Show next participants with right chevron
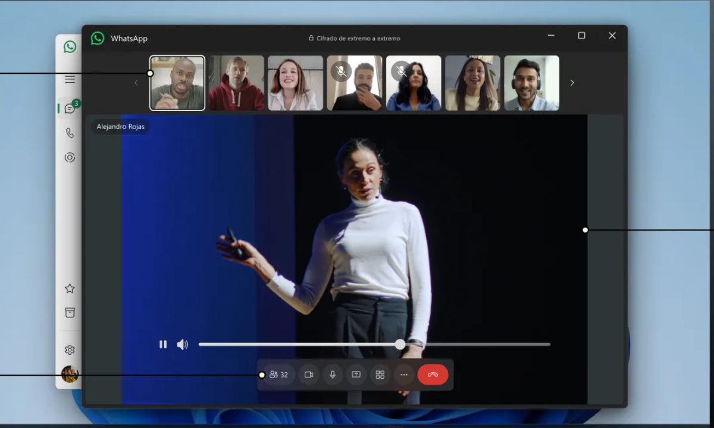714x428 pixels. point(572,83)
